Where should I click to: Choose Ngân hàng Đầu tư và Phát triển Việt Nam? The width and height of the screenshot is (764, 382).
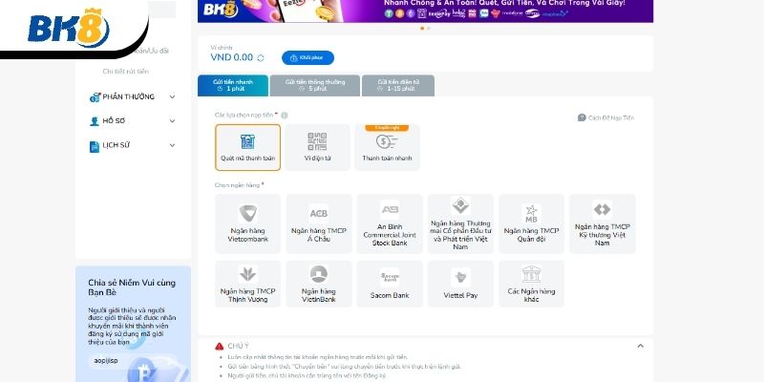tap(460, 224)
